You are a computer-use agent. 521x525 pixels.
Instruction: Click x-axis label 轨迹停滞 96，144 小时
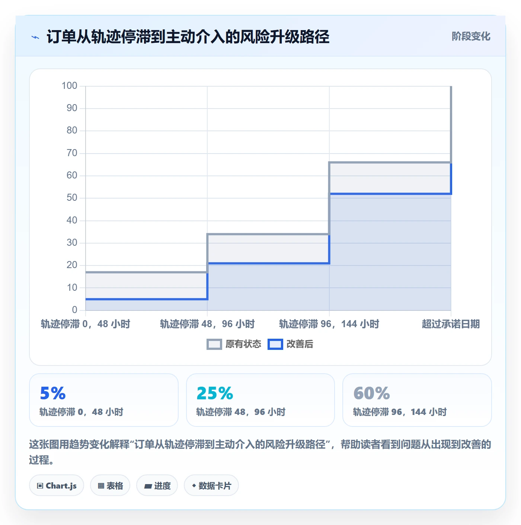[x=329, y=324]
